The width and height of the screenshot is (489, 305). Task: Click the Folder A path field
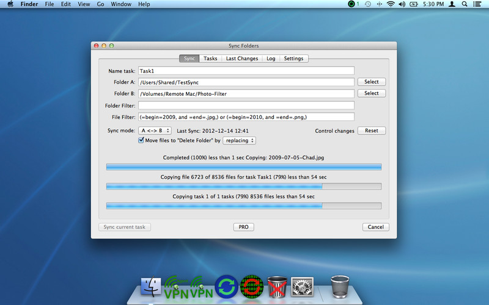[x=246, y=82]
